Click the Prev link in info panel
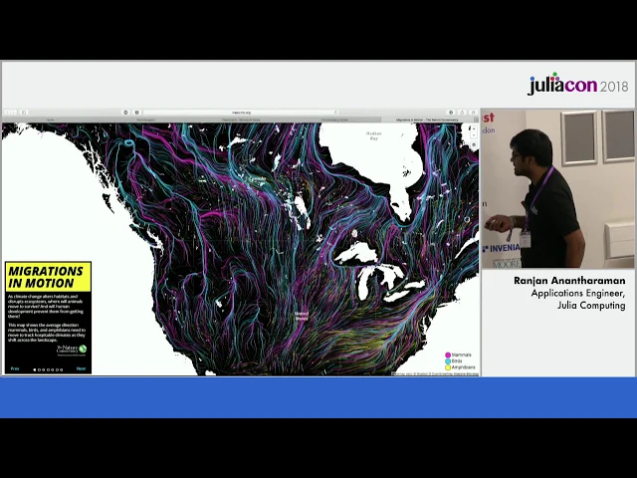The image size is (637, 478). 15,368
